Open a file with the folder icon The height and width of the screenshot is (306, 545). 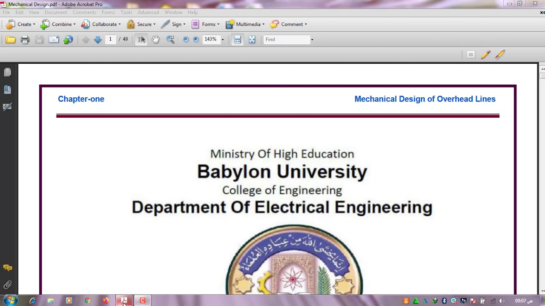click(11, 40)
